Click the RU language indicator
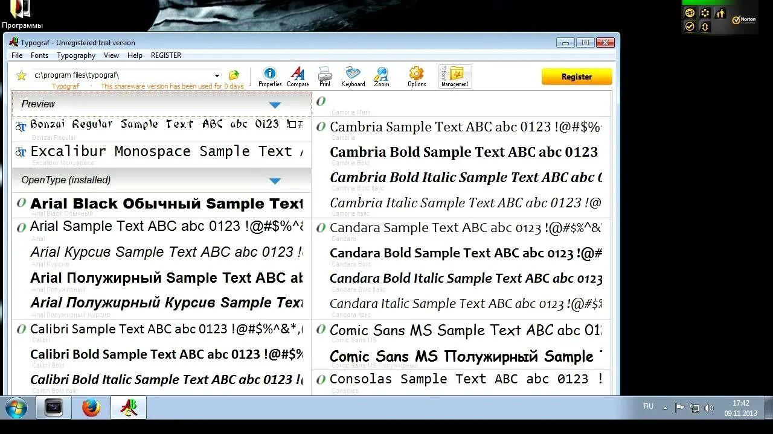773x434 pixels. [649, 406]
